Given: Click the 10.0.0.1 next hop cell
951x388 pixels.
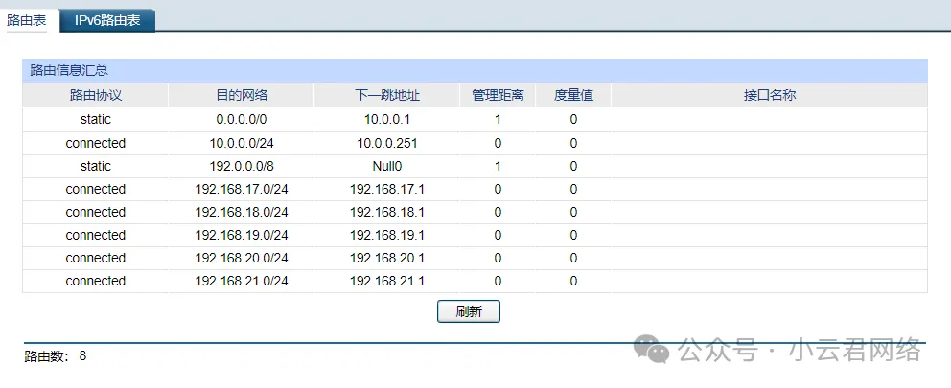Looking at the screenshot, I should (386, 120).
